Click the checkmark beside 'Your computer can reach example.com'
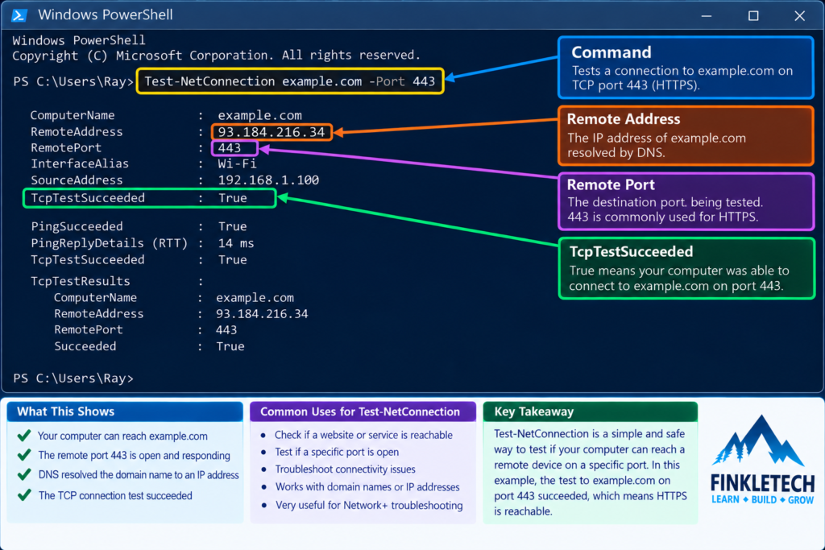Image resolution: width=825 pixels, height=550 pixels. click(23, 436)
